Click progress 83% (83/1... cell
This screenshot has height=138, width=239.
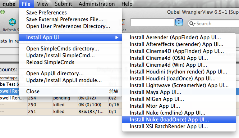coord(93,112)
